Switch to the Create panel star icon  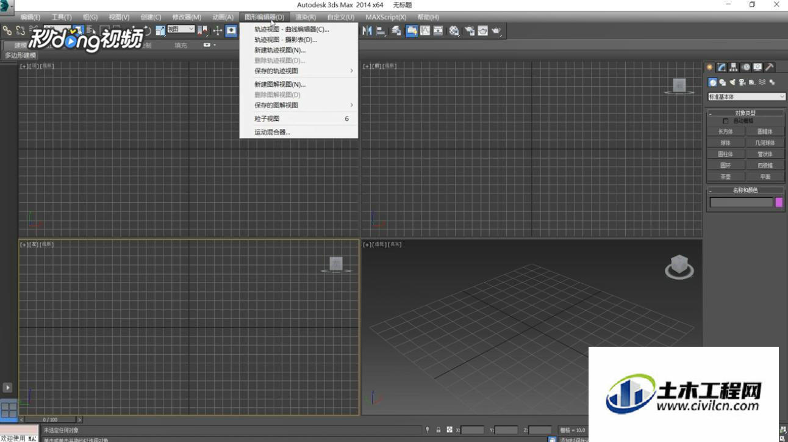click(x=709, y=67)
